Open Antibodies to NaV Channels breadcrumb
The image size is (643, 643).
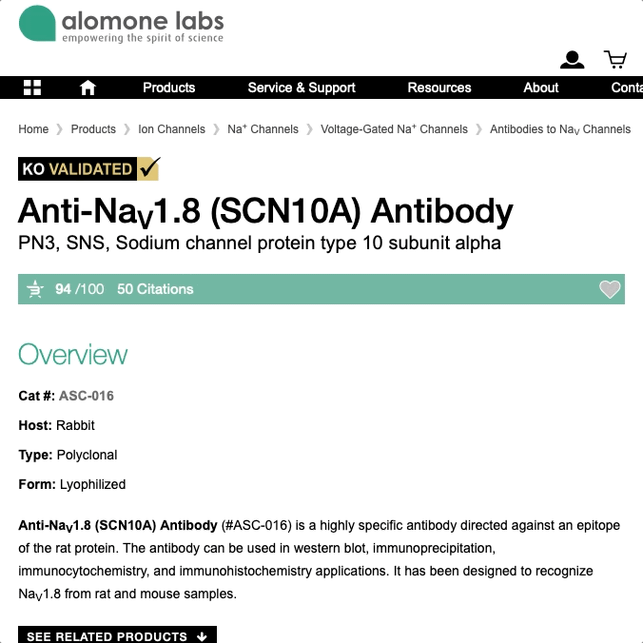[560, 129]
